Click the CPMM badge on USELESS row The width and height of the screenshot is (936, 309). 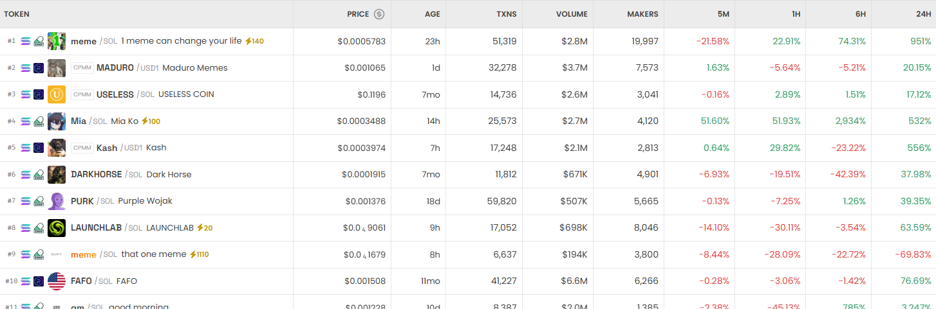[82, 94]
